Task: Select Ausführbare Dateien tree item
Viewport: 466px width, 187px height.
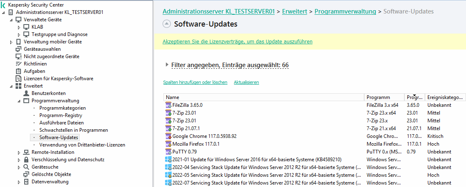Action: 62,123
